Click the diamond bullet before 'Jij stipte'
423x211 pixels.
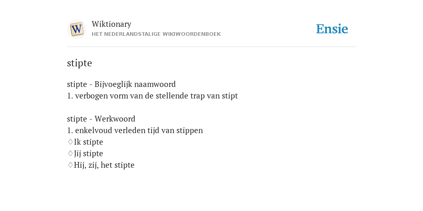pyautogui.click(x=70, y=153)
